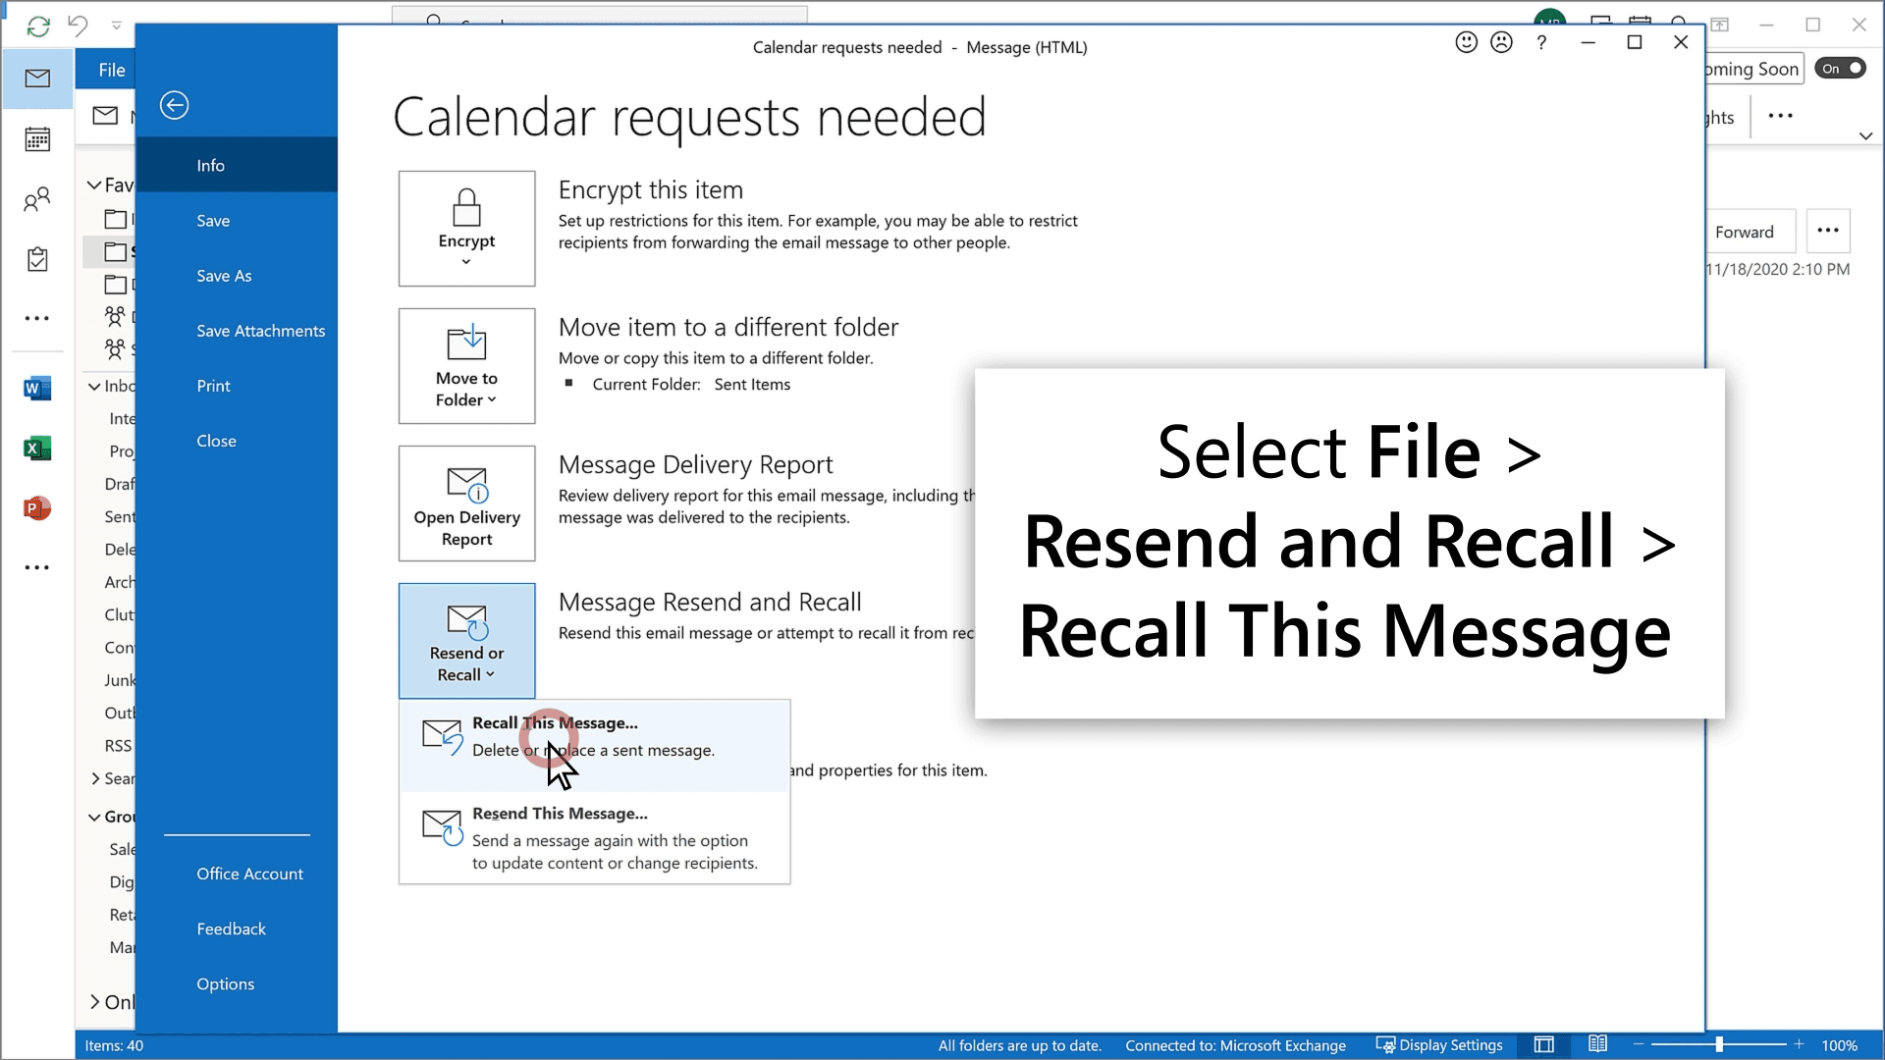Open the People contacts icon
Viewport: 1885px width, 1060px height.
pos(37,200)
